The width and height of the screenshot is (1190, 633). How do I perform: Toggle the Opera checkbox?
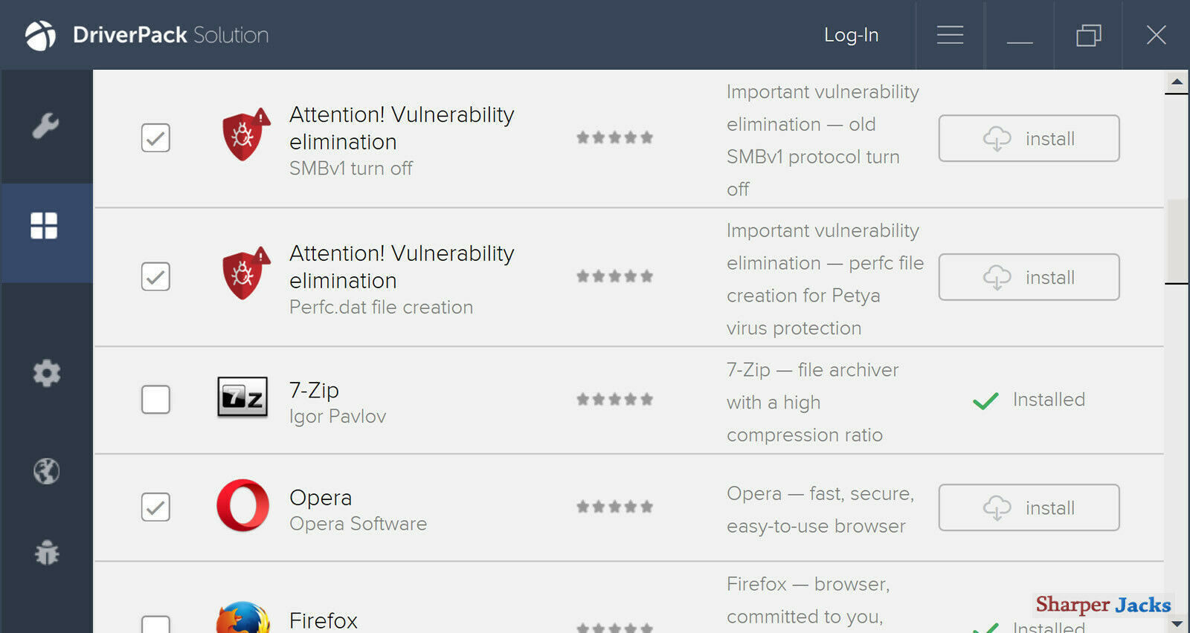pos(155,507)
